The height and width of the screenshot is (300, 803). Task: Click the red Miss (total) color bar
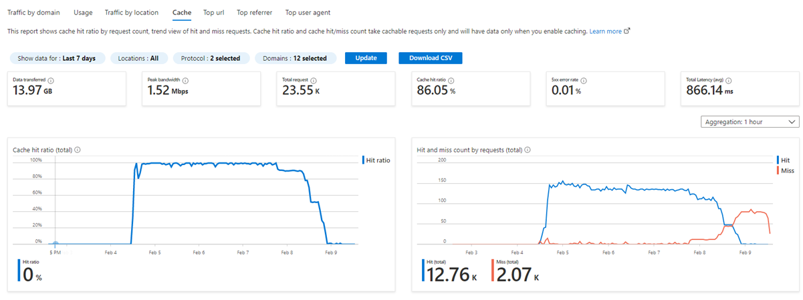493,271
